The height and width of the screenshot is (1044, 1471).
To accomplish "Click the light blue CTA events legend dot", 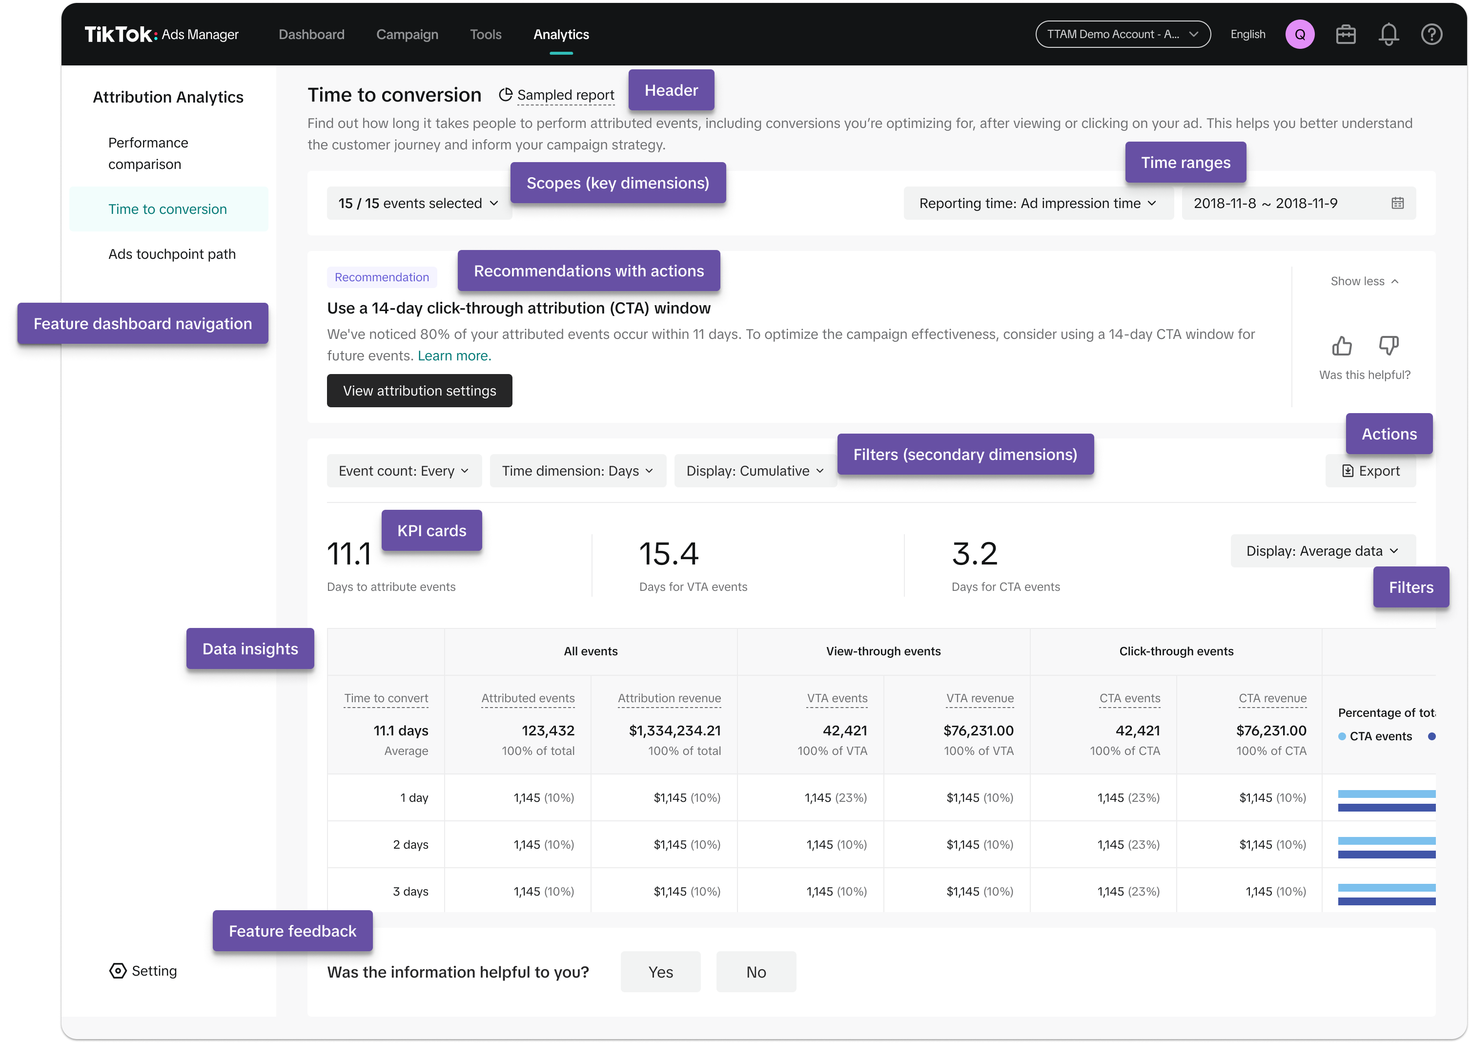I will coord(1342,737).
